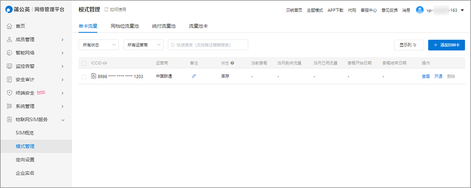The width and height of the screenshot is (471, 188).
Task: Click 如何使用 help link
Action: pos(118,9)
